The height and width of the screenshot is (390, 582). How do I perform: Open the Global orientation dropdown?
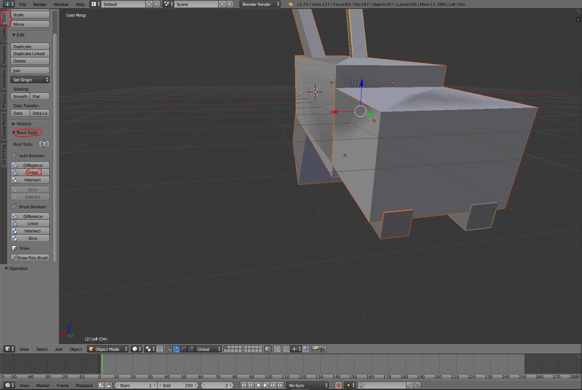pos(208,349)
